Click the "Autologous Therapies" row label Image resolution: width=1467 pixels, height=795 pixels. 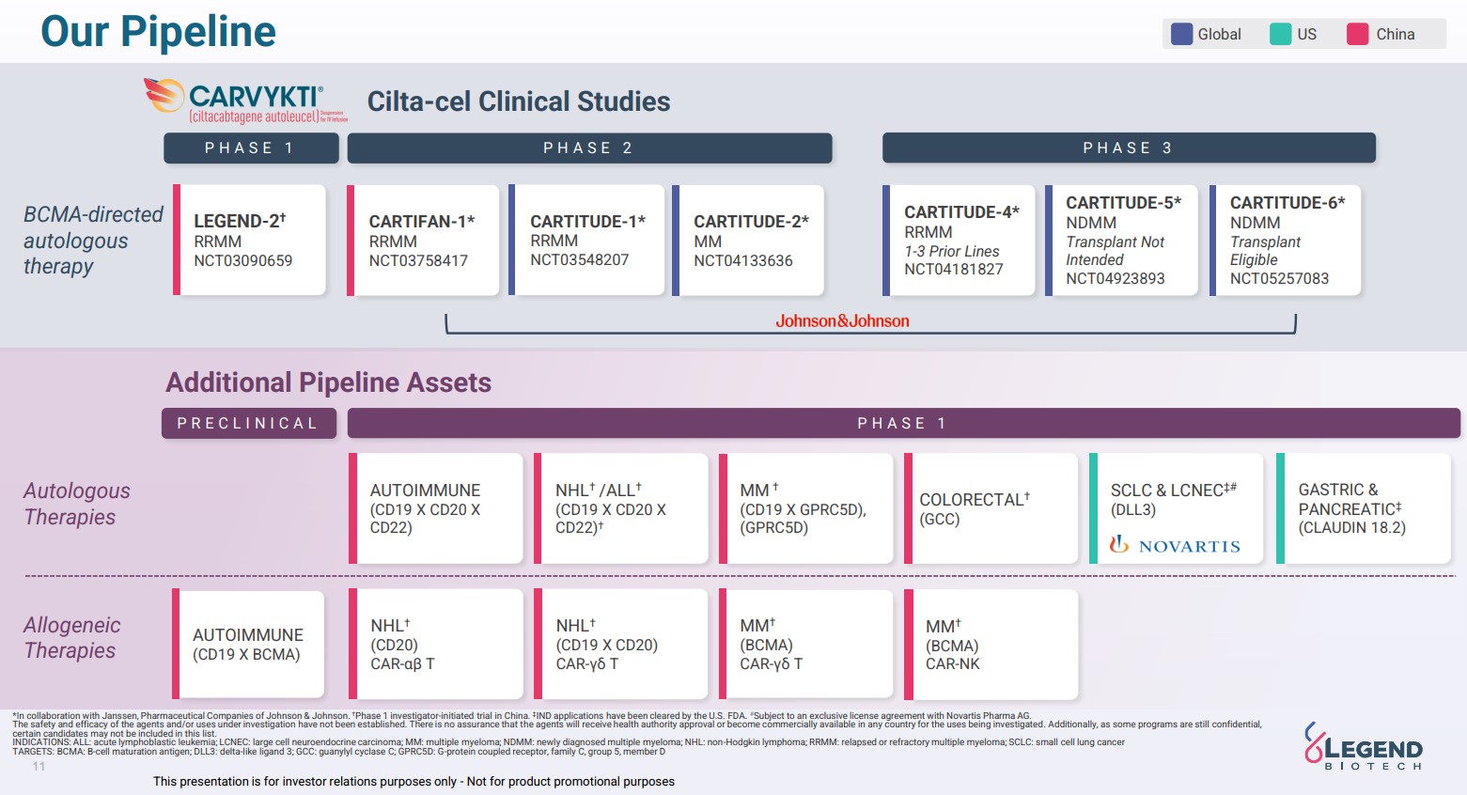pos(77,504)
